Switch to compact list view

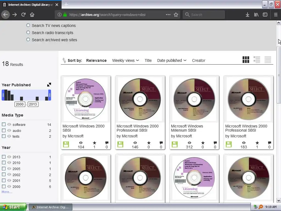(268, 60)
